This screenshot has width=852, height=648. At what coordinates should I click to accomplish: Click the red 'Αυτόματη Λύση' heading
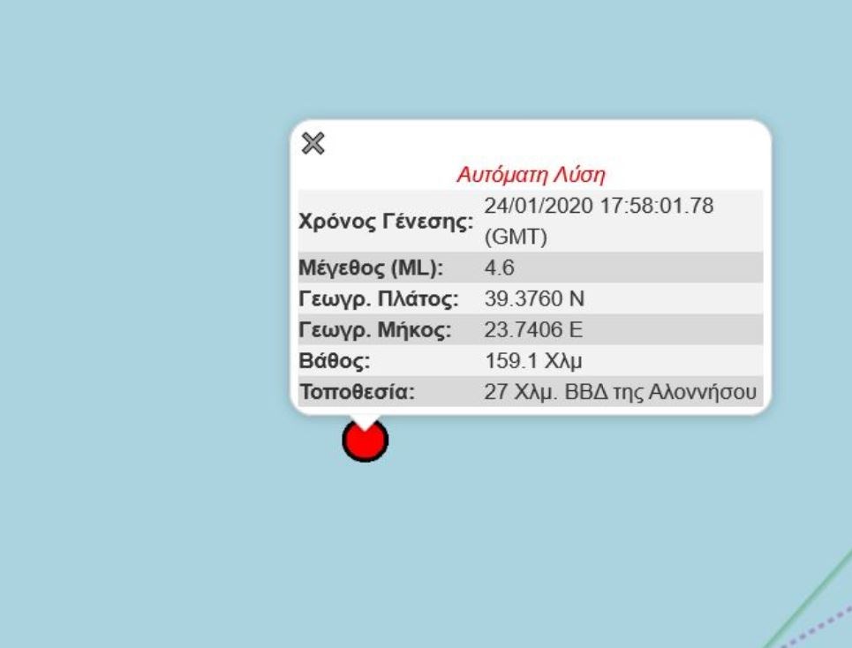click(531, 175)
